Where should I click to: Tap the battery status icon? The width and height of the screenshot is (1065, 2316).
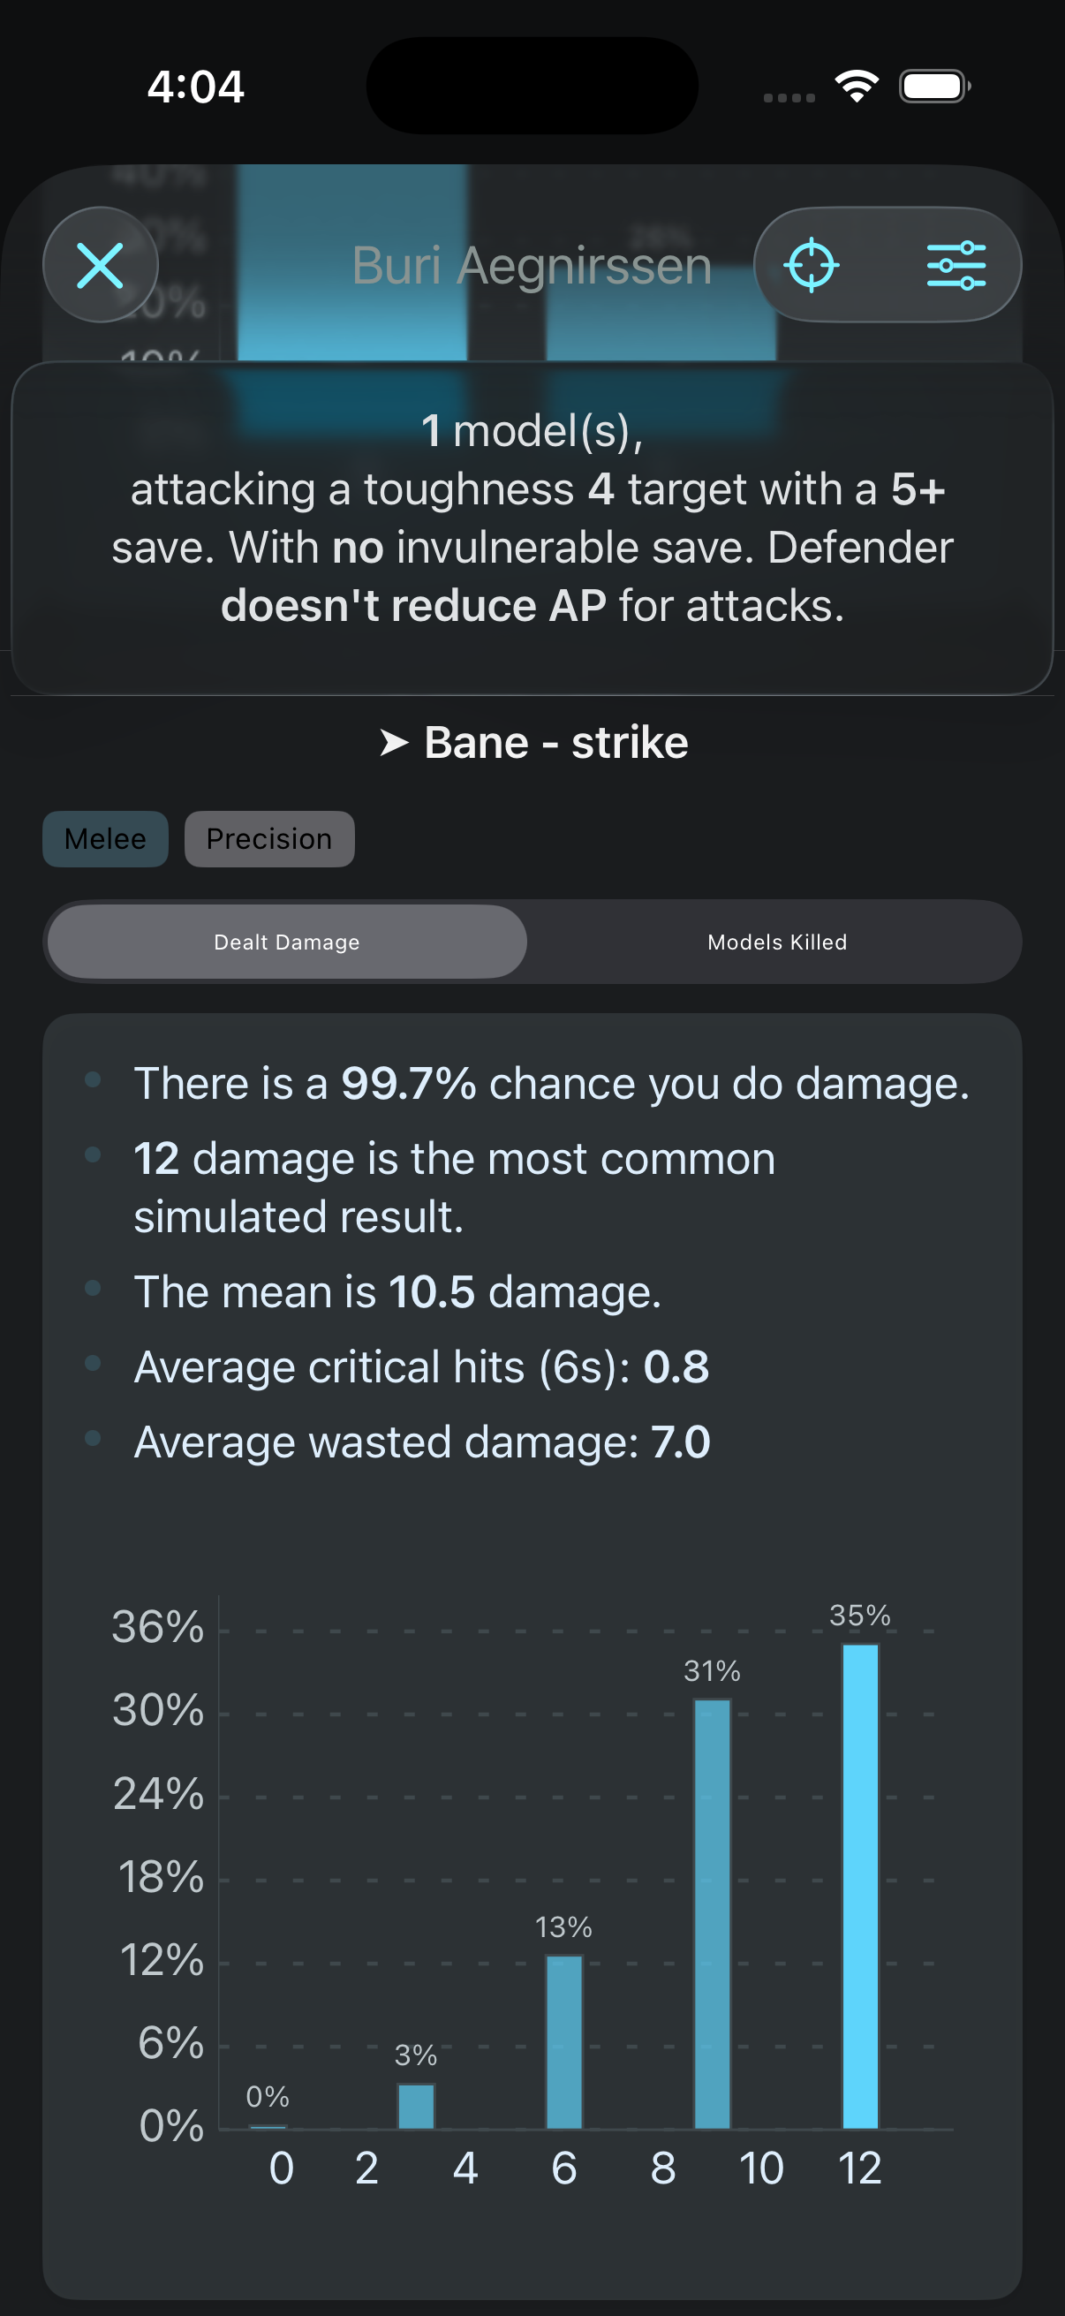pyautogui.click(x=933, y=87)
